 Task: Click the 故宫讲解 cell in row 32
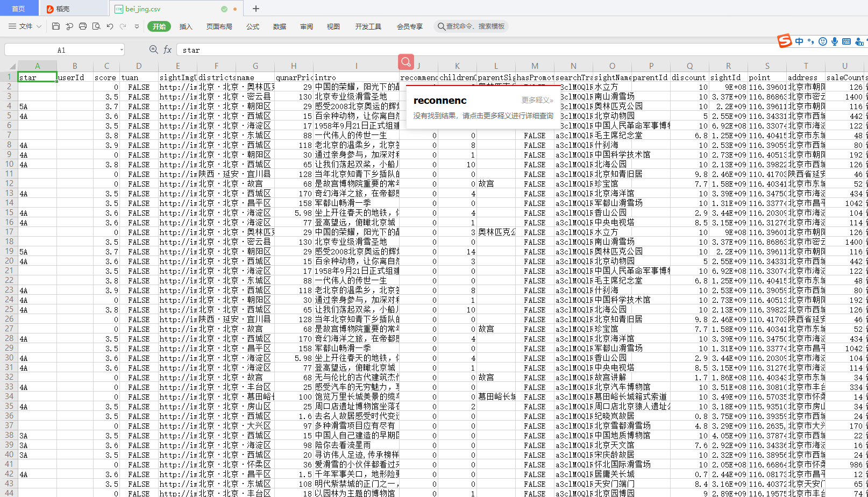pyautogui.click(x=613, y=377)
